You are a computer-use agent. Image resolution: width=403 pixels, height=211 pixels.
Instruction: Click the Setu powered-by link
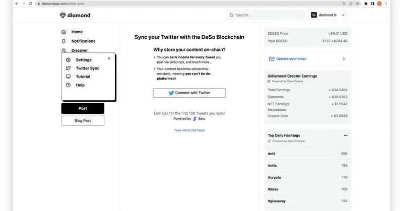pos(199,119)
